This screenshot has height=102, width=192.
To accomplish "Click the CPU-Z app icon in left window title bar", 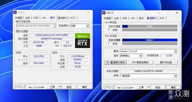I will (15, 12).
